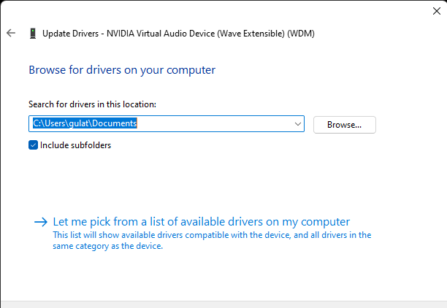Image resolution: width=447 pixels, height=308 pixels.
Task: Close the Update Drivers dialog
Action: (437, 10)
